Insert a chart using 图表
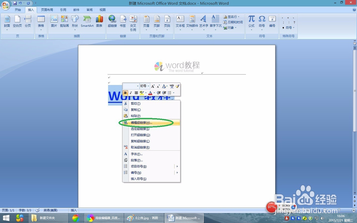Screen dimensions: 357x223 click(99, 21)
